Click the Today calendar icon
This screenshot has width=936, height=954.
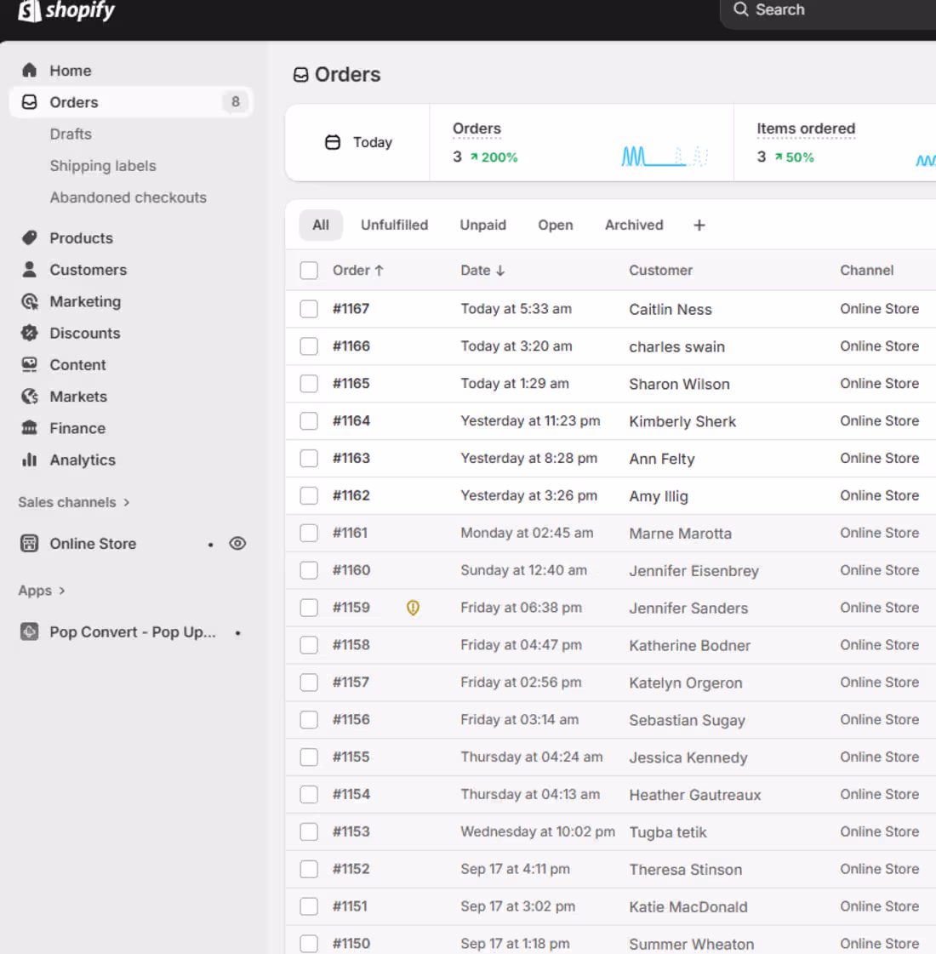pos(333,142)
